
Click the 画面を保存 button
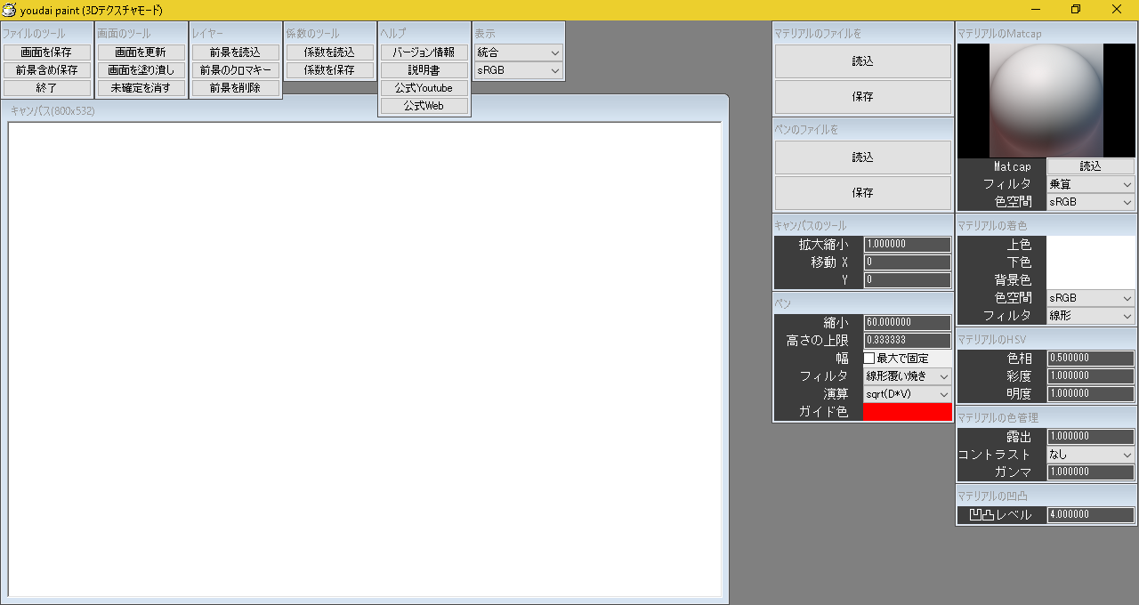(47, 52)
